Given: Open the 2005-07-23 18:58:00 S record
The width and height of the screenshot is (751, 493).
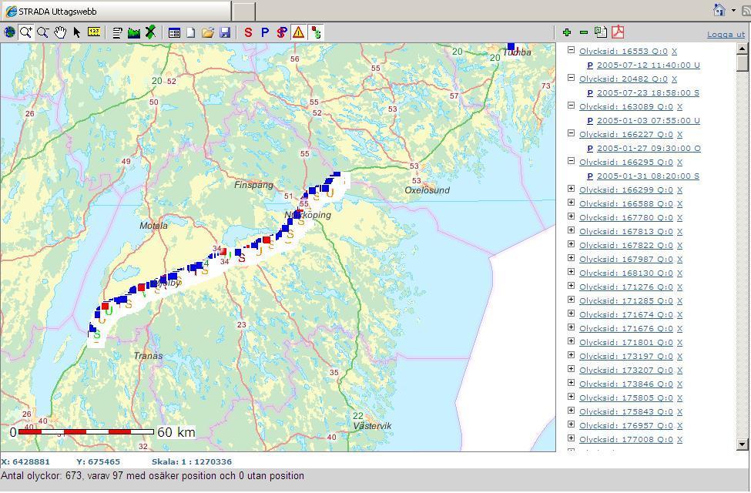Looking at the screenshot, I should click(x=648, y=93).
